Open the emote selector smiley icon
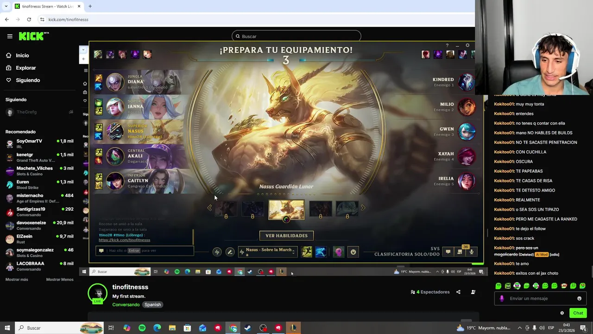The image size is (593, 334). pos(353,252)
